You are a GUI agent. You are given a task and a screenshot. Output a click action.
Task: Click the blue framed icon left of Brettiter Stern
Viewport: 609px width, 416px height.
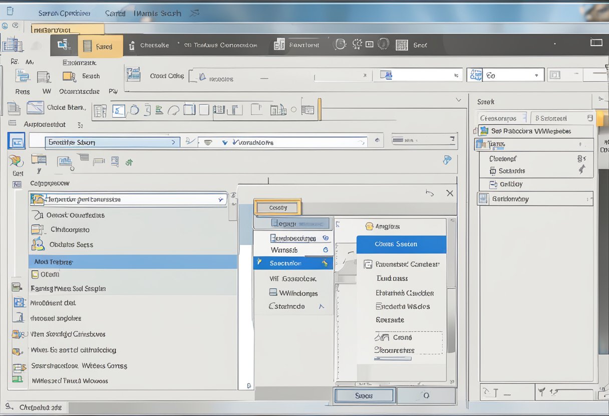(16, 141)
